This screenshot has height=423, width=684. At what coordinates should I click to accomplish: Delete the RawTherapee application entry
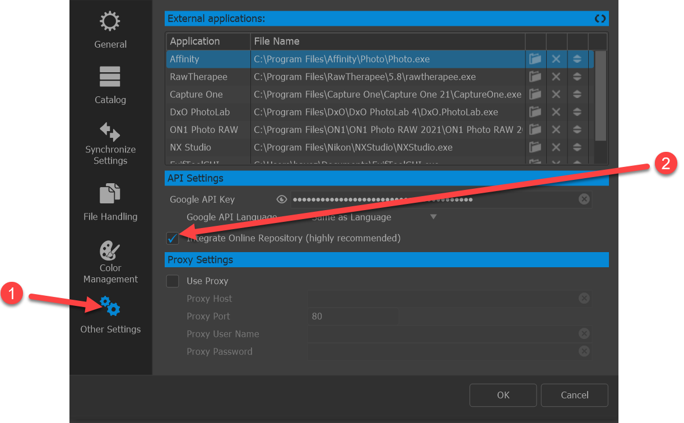click(x=556, y=77)
